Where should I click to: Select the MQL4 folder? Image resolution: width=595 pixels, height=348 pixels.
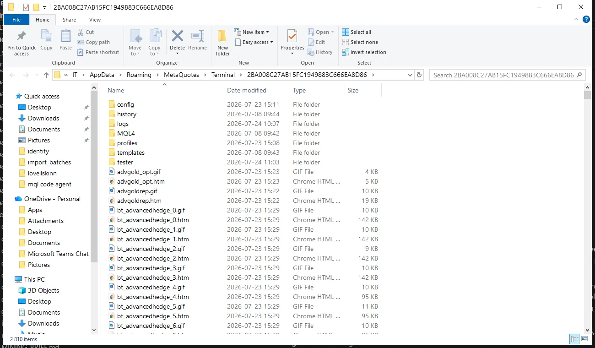126,133
